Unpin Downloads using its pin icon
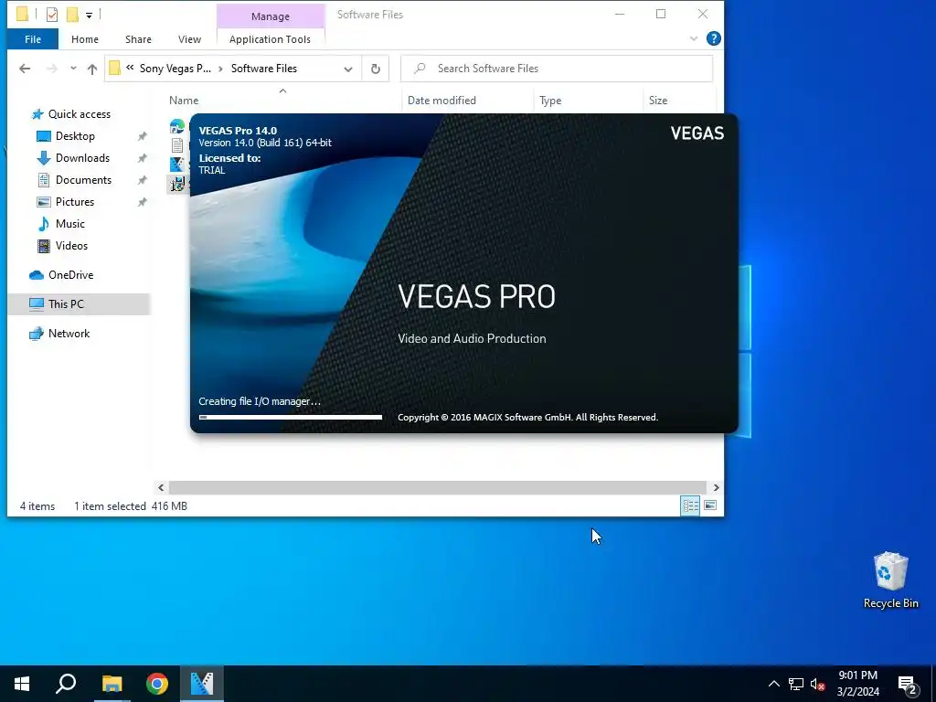Screen dimensions: 936x702 point(142,159)
